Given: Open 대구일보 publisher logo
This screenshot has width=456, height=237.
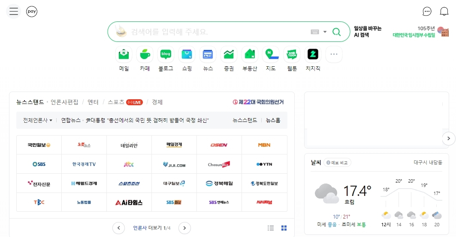Looking at the screenshot, I should tap(174, 184).
